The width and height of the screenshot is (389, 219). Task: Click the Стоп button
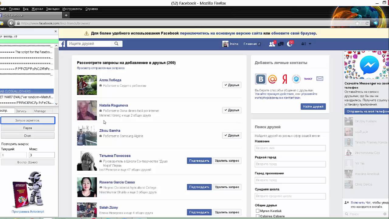click(x=27, y=136)
